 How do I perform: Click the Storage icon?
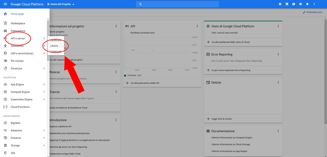5,145
